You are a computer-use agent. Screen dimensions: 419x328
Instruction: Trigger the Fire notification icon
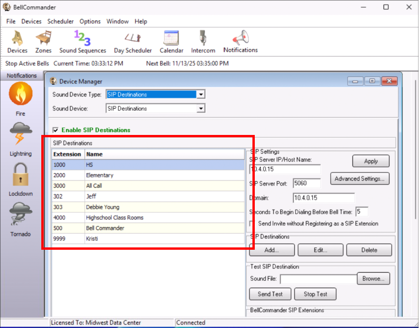(21, 94)
